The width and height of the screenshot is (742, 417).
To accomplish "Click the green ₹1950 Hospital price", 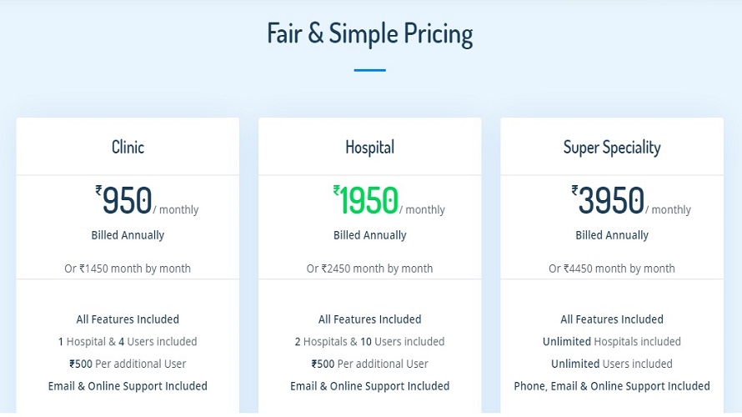I will point(367,201).
